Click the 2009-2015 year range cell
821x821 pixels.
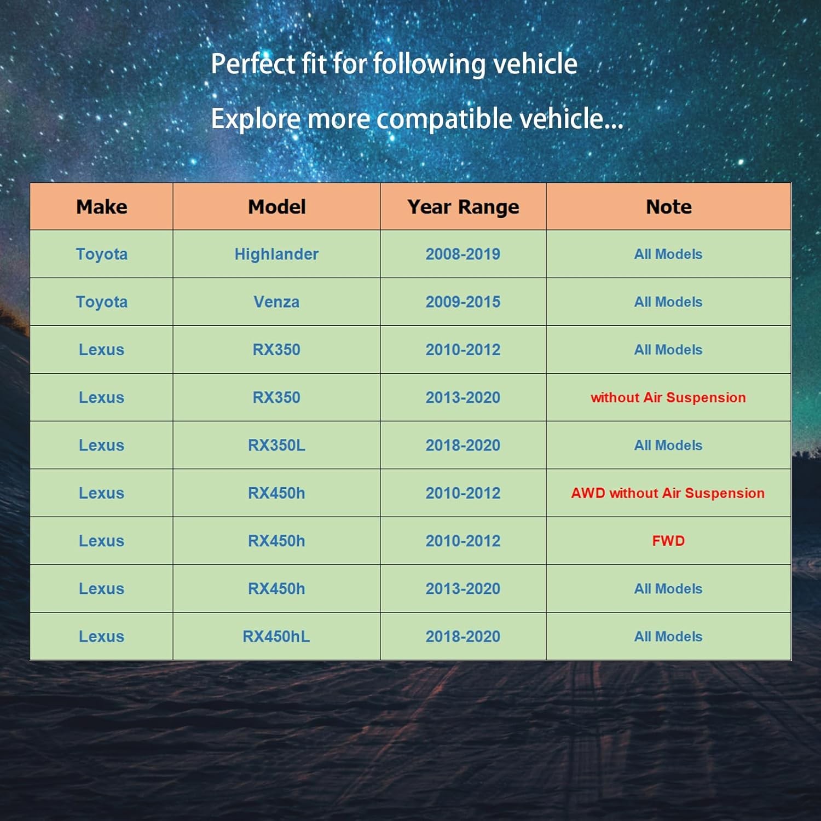(463, 302)
